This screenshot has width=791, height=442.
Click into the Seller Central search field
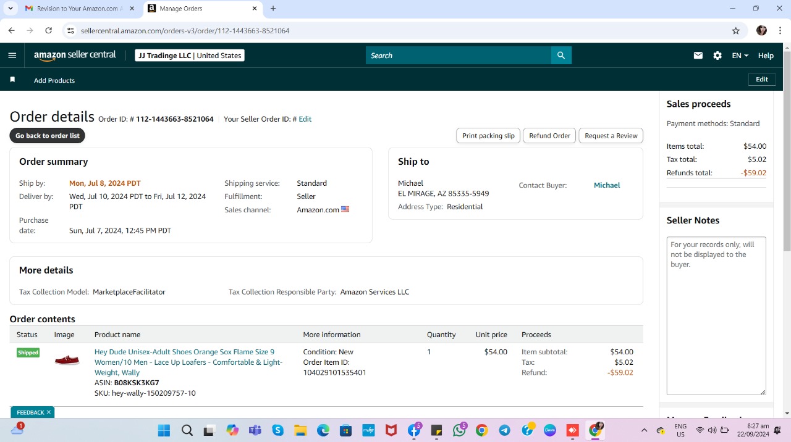click(x=459, y=56)
